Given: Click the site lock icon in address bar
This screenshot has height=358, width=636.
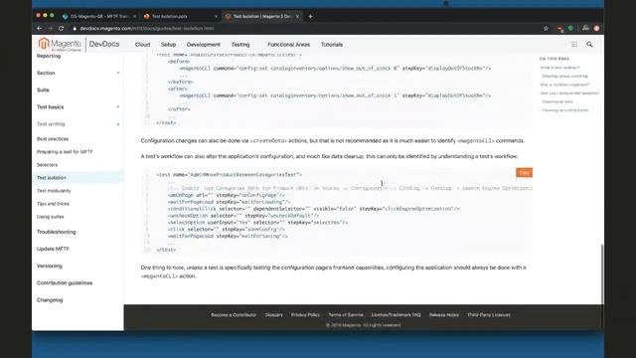Looking at the screenshot, I should click(75, 29).
